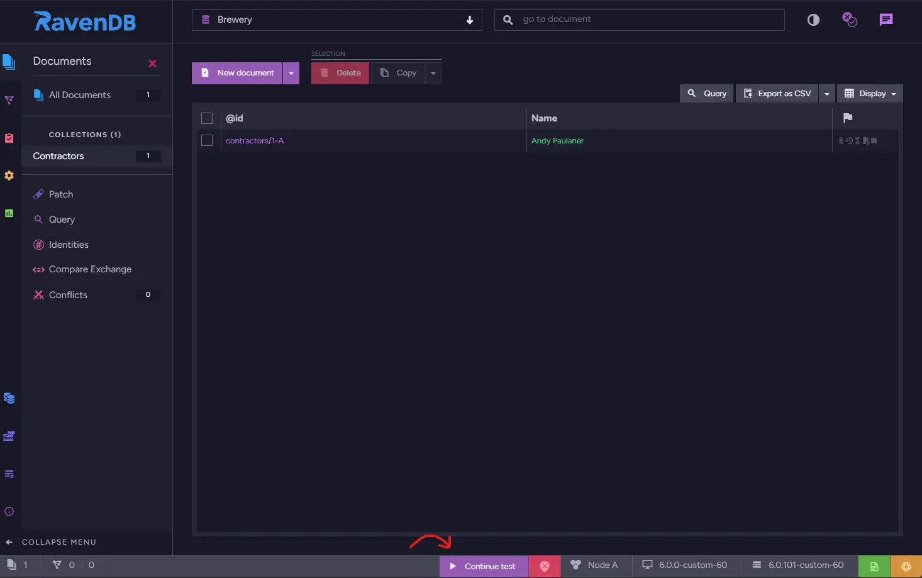Focus the go to document search field

pyautogui.click(x=640, y=20)
